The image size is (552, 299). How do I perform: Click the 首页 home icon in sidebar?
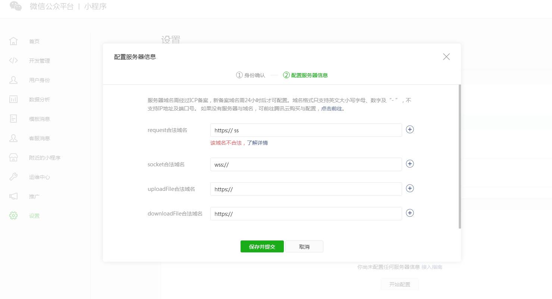coord(13,41)
